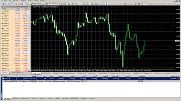The image size is (181, 101).
Task: Click the Символ header in Market Watch
Action: point(4,9)
